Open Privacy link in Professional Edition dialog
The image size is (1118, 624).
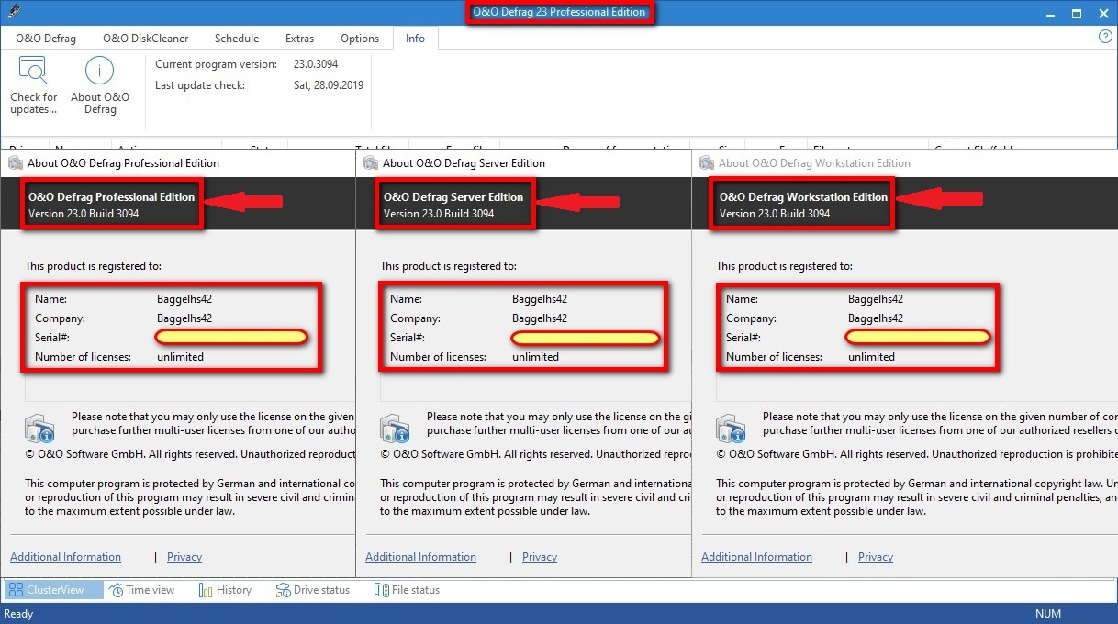(184, 557)
